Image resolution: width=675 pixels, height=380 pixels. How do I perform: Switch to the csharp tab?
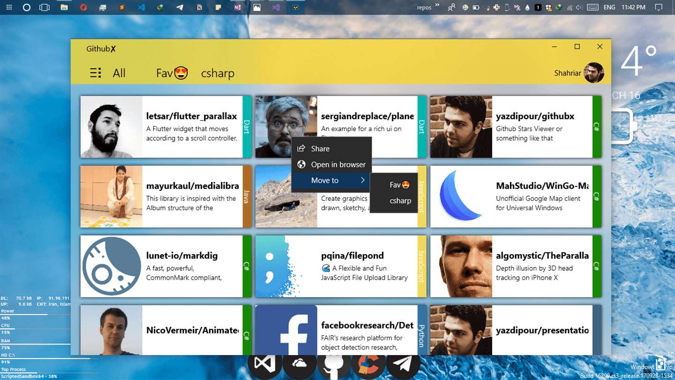217,74
